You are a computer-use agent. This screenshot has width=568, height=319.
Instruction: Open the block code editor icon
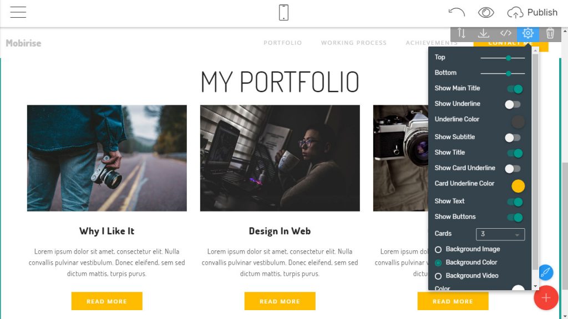coord(505,33)
